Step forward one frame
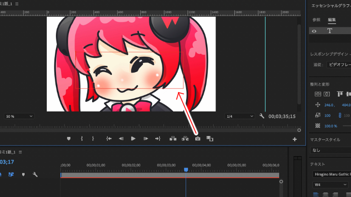 pos(146,139)
